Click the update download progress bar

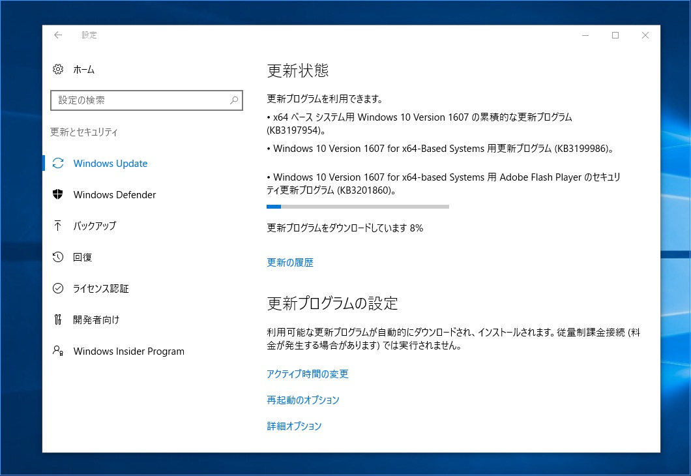(358, 207)
